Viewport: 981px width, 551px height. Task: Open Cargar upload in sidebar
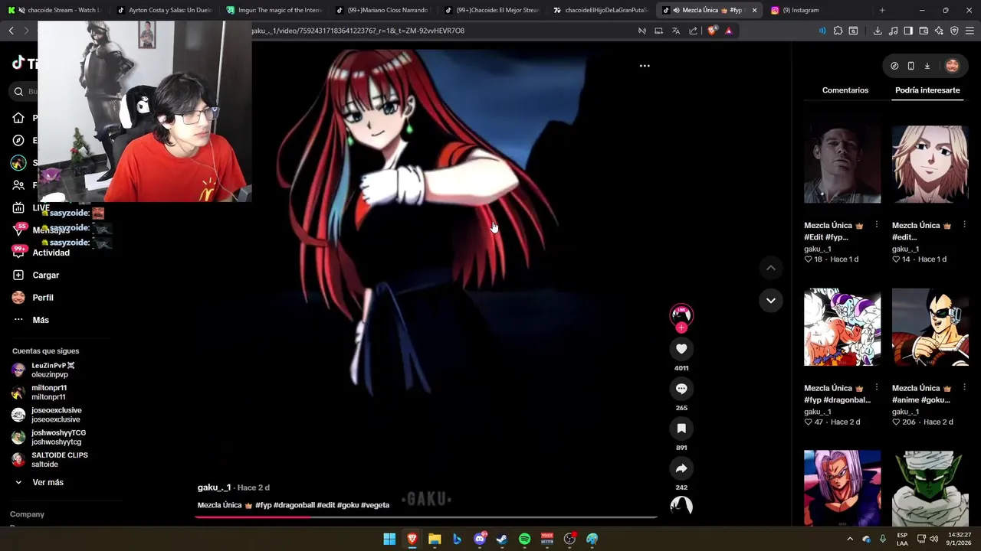click(x=37, y=275)
